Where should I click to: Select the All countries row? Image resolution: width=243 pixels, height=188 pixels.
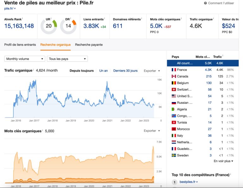tap(203, 63)
